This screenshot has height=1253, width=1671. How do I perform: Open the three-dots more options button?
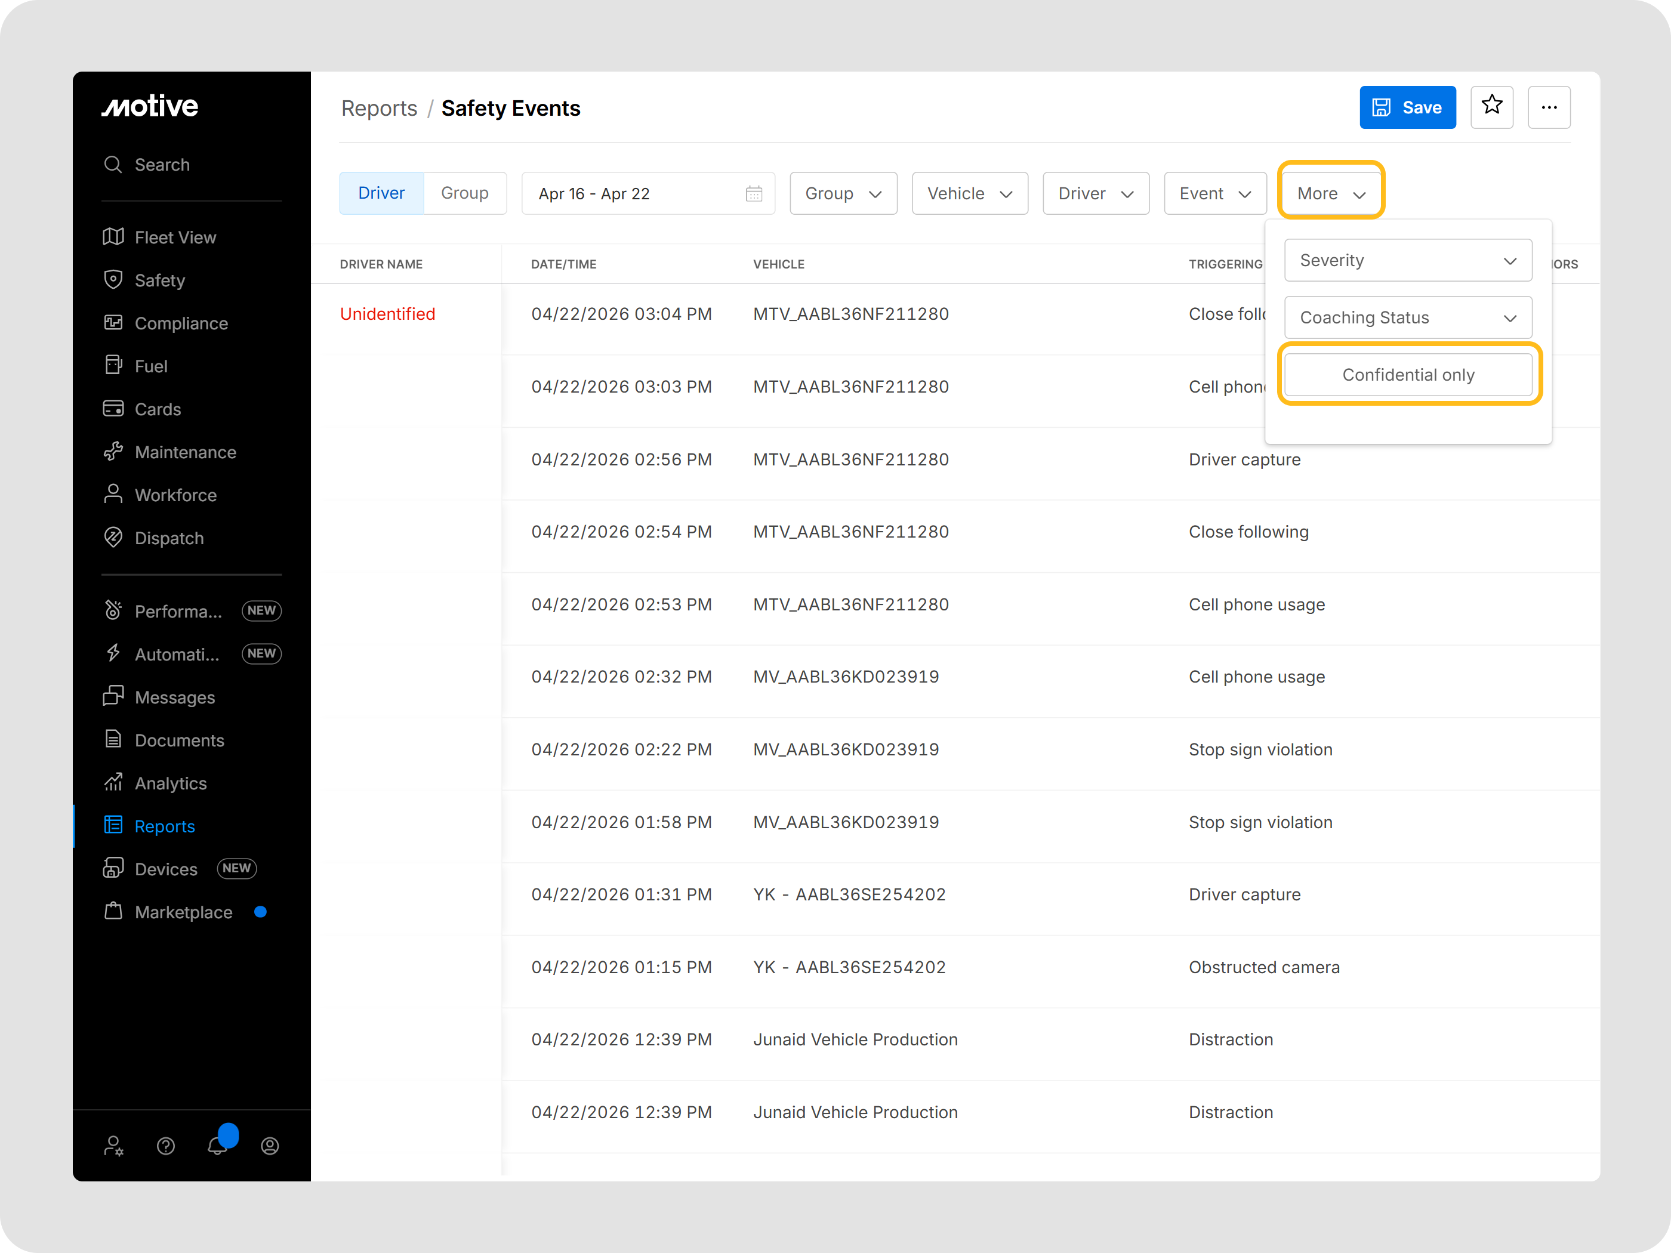point(1549,107)
